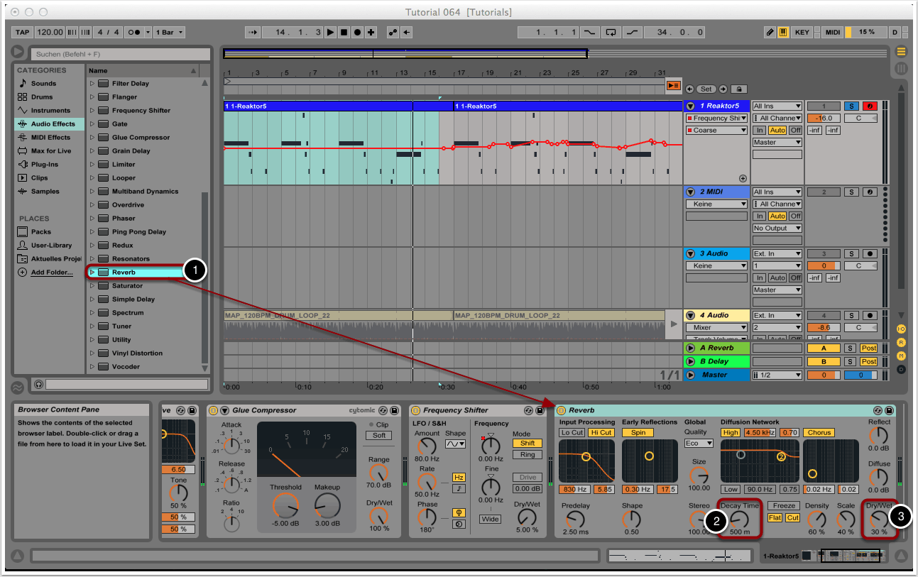The height and width of the screenshot is (577, 918).
Task: Click the Play button in transport
Action: pyautogui.click(x=331, y=32)
